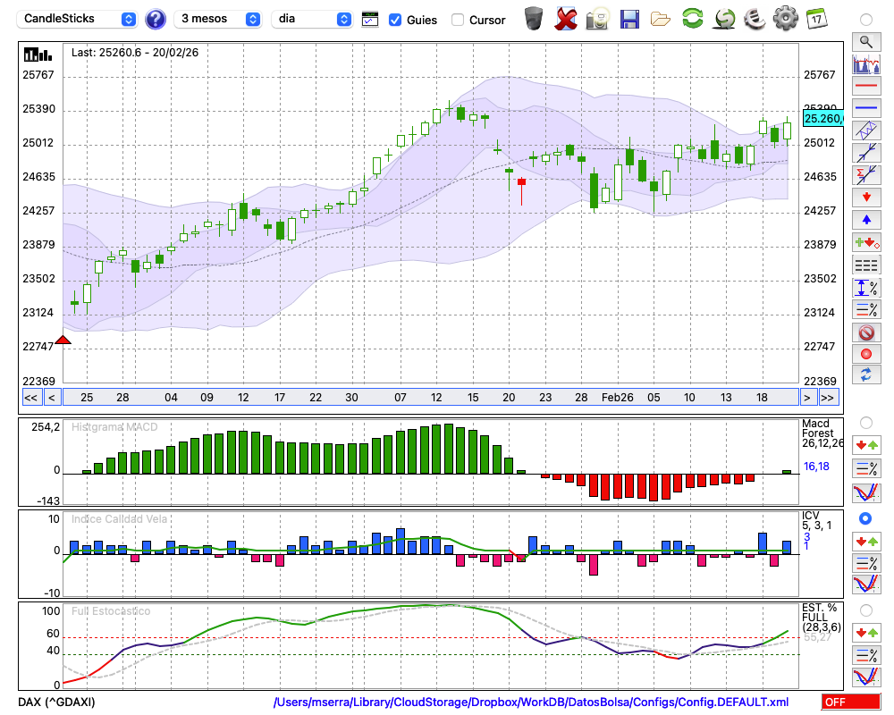This screenshot has height=715, width=894.
Task: Open the gear settings icon
Action: coord(785,19)
